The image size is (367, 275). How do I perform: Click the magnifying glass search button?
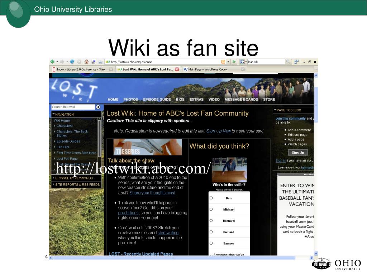click(x=289, y=62)
